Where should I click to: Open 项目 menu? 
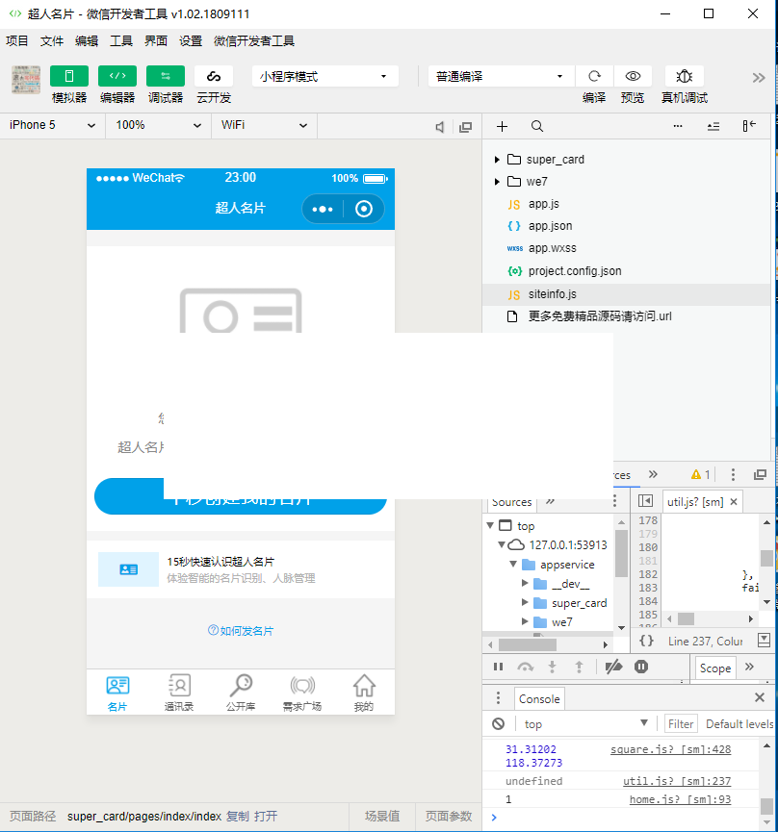(x=17, y=40)
